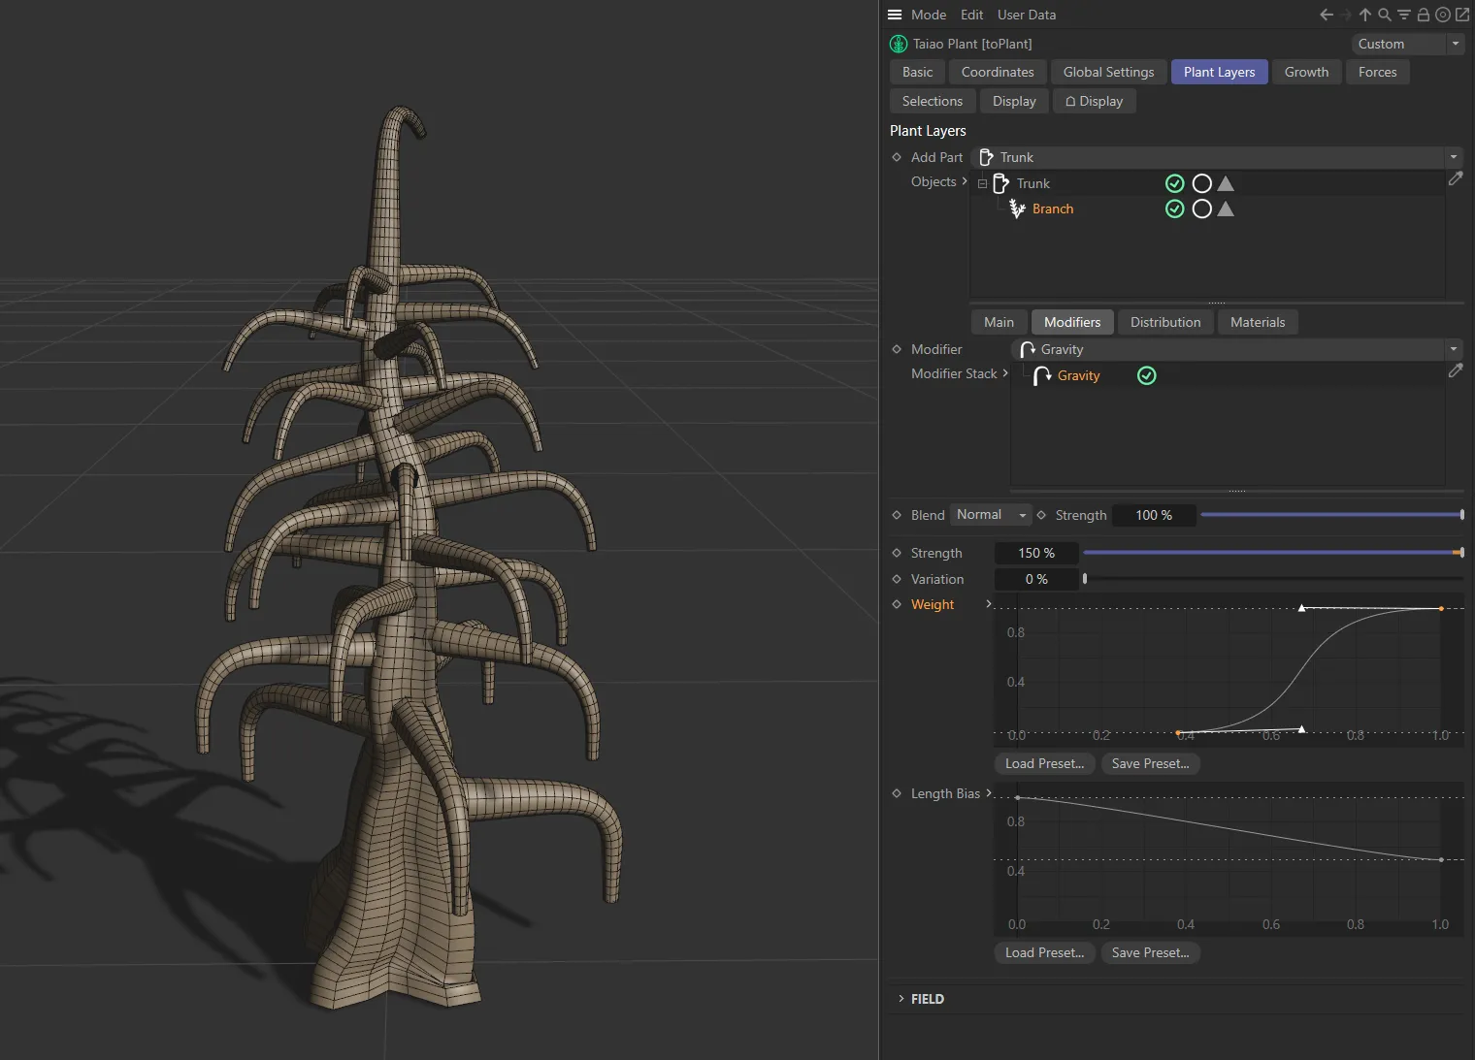Toggle the Gravity modifier's enabled checkmark
1475x1060 pixels.
point(1146,375)
